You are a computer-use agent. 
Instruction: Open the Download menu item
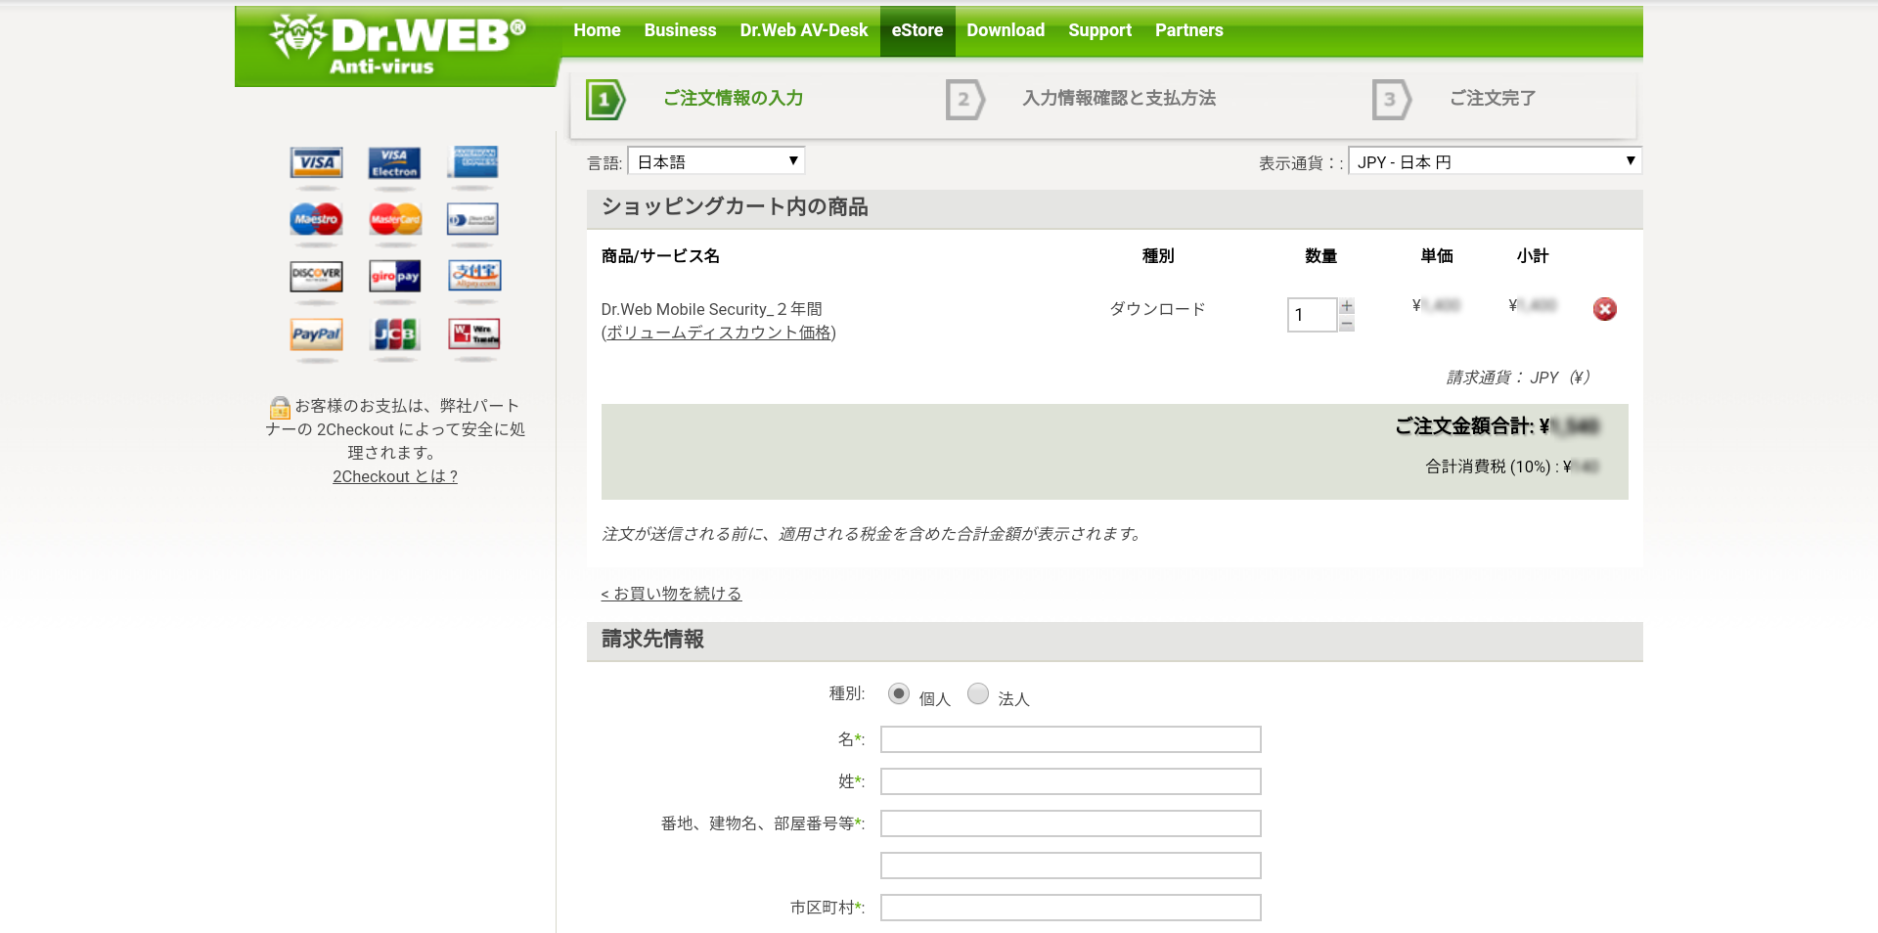(x=1006, y=30)
